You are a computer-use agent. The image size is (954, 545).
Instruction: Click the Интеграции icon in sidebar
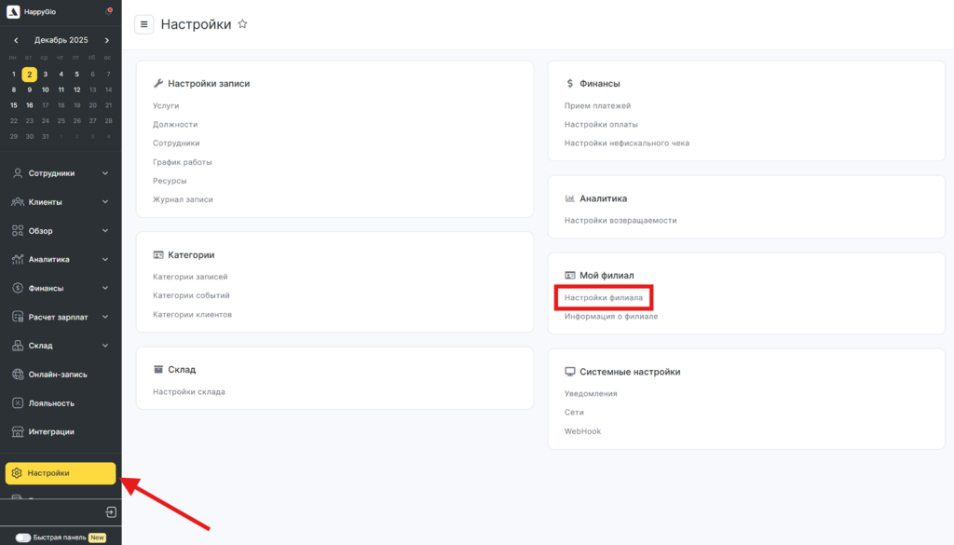pyautogui.click(x=18, y=431)
